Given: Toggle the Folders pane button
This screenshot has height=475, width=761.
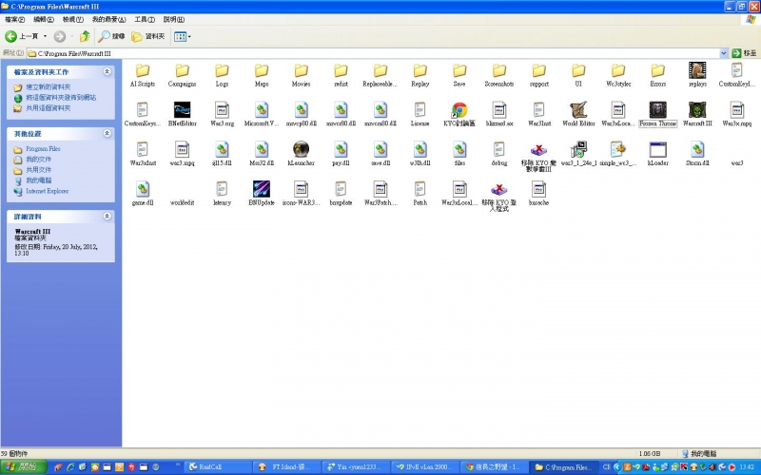Looking at the screenshot, I should pyautogui.click(x=149, y=36).
